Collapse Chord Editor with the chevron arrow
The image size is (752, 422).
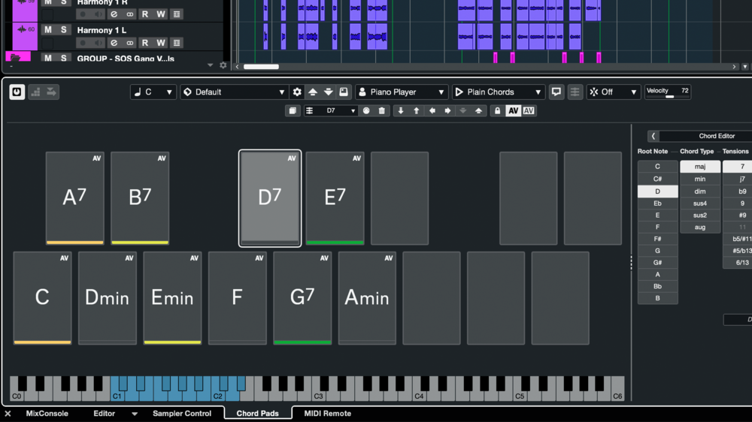653,136
